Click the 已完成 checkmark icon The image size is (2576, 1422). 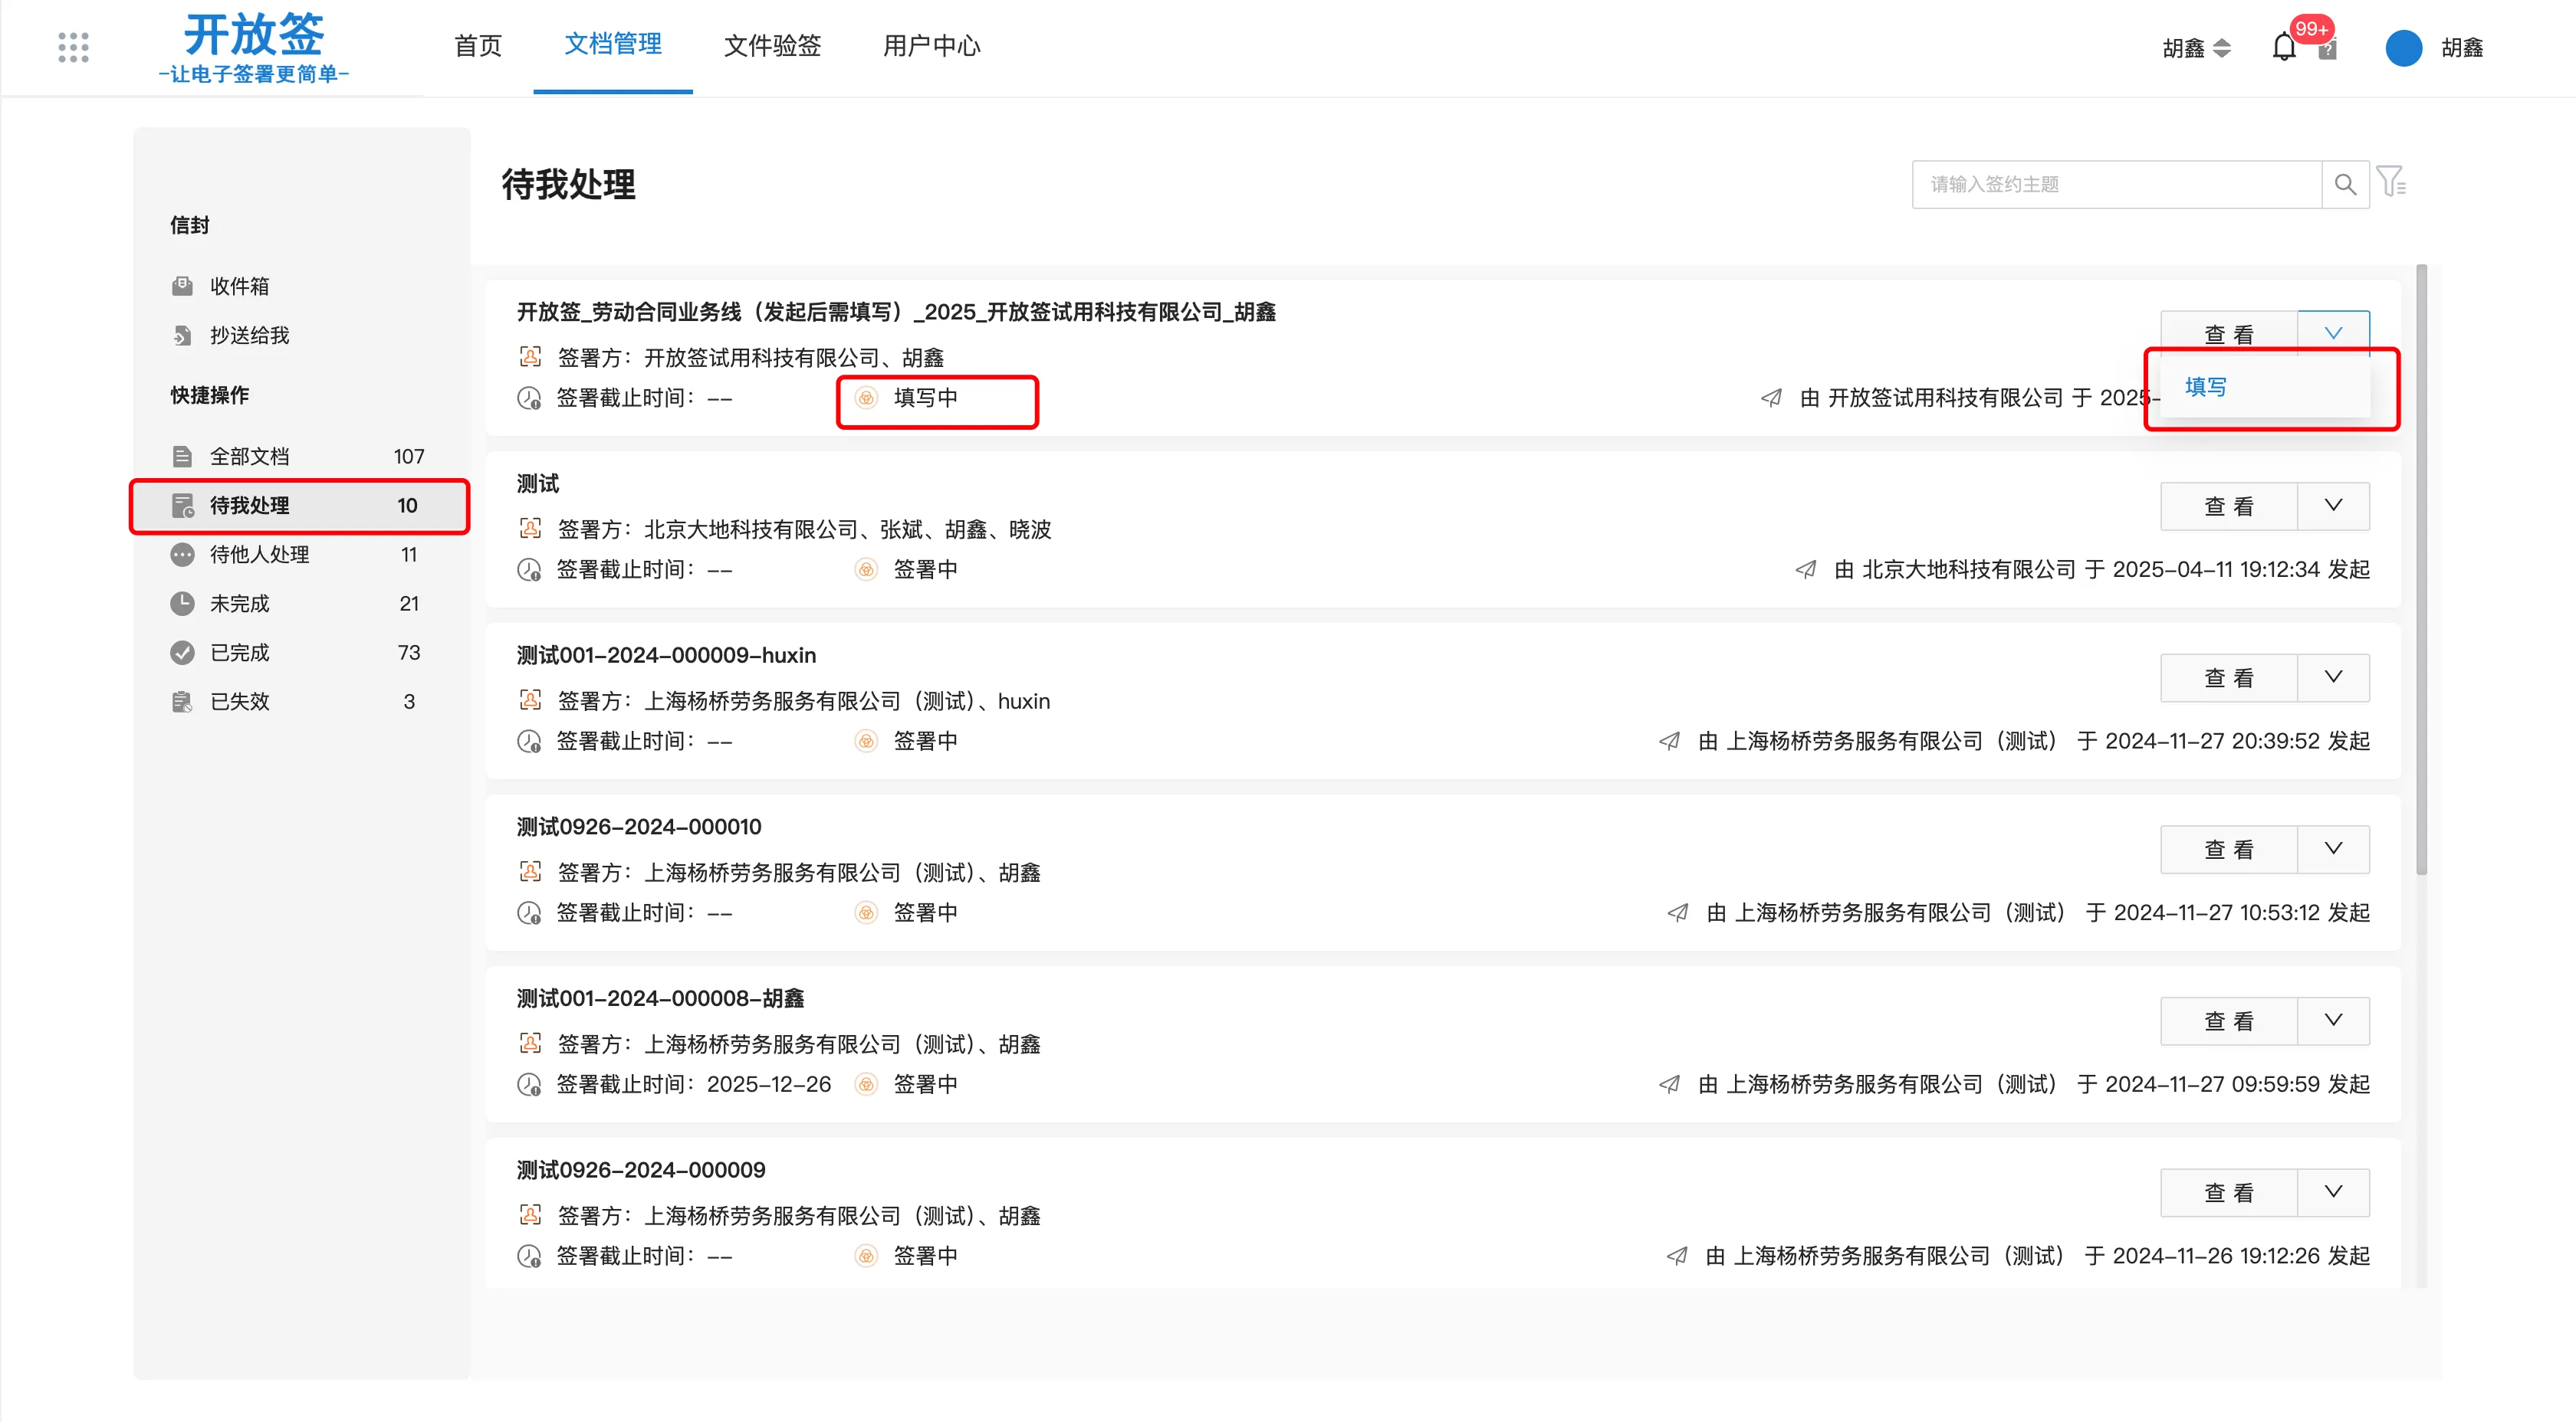[182, 651]
